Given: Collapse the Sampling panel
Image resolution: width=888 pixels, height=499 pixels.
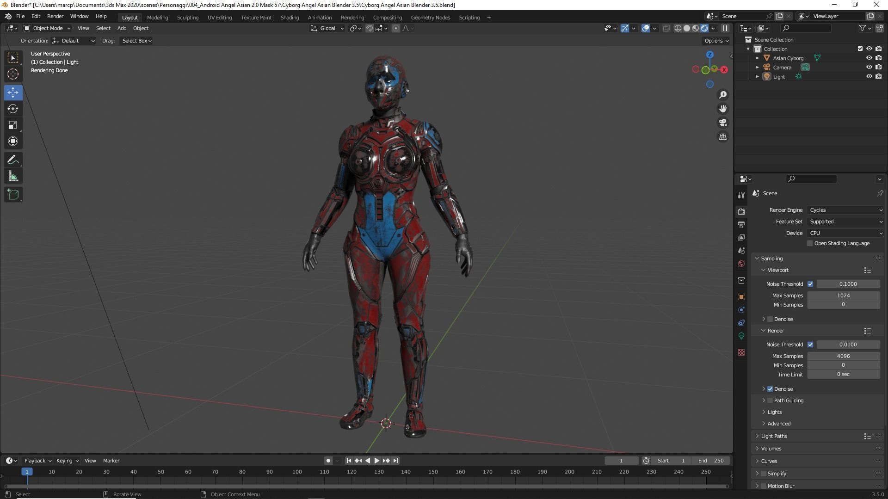Looking at the screenshot, I should pyautogui.click(x=771, y=259).
